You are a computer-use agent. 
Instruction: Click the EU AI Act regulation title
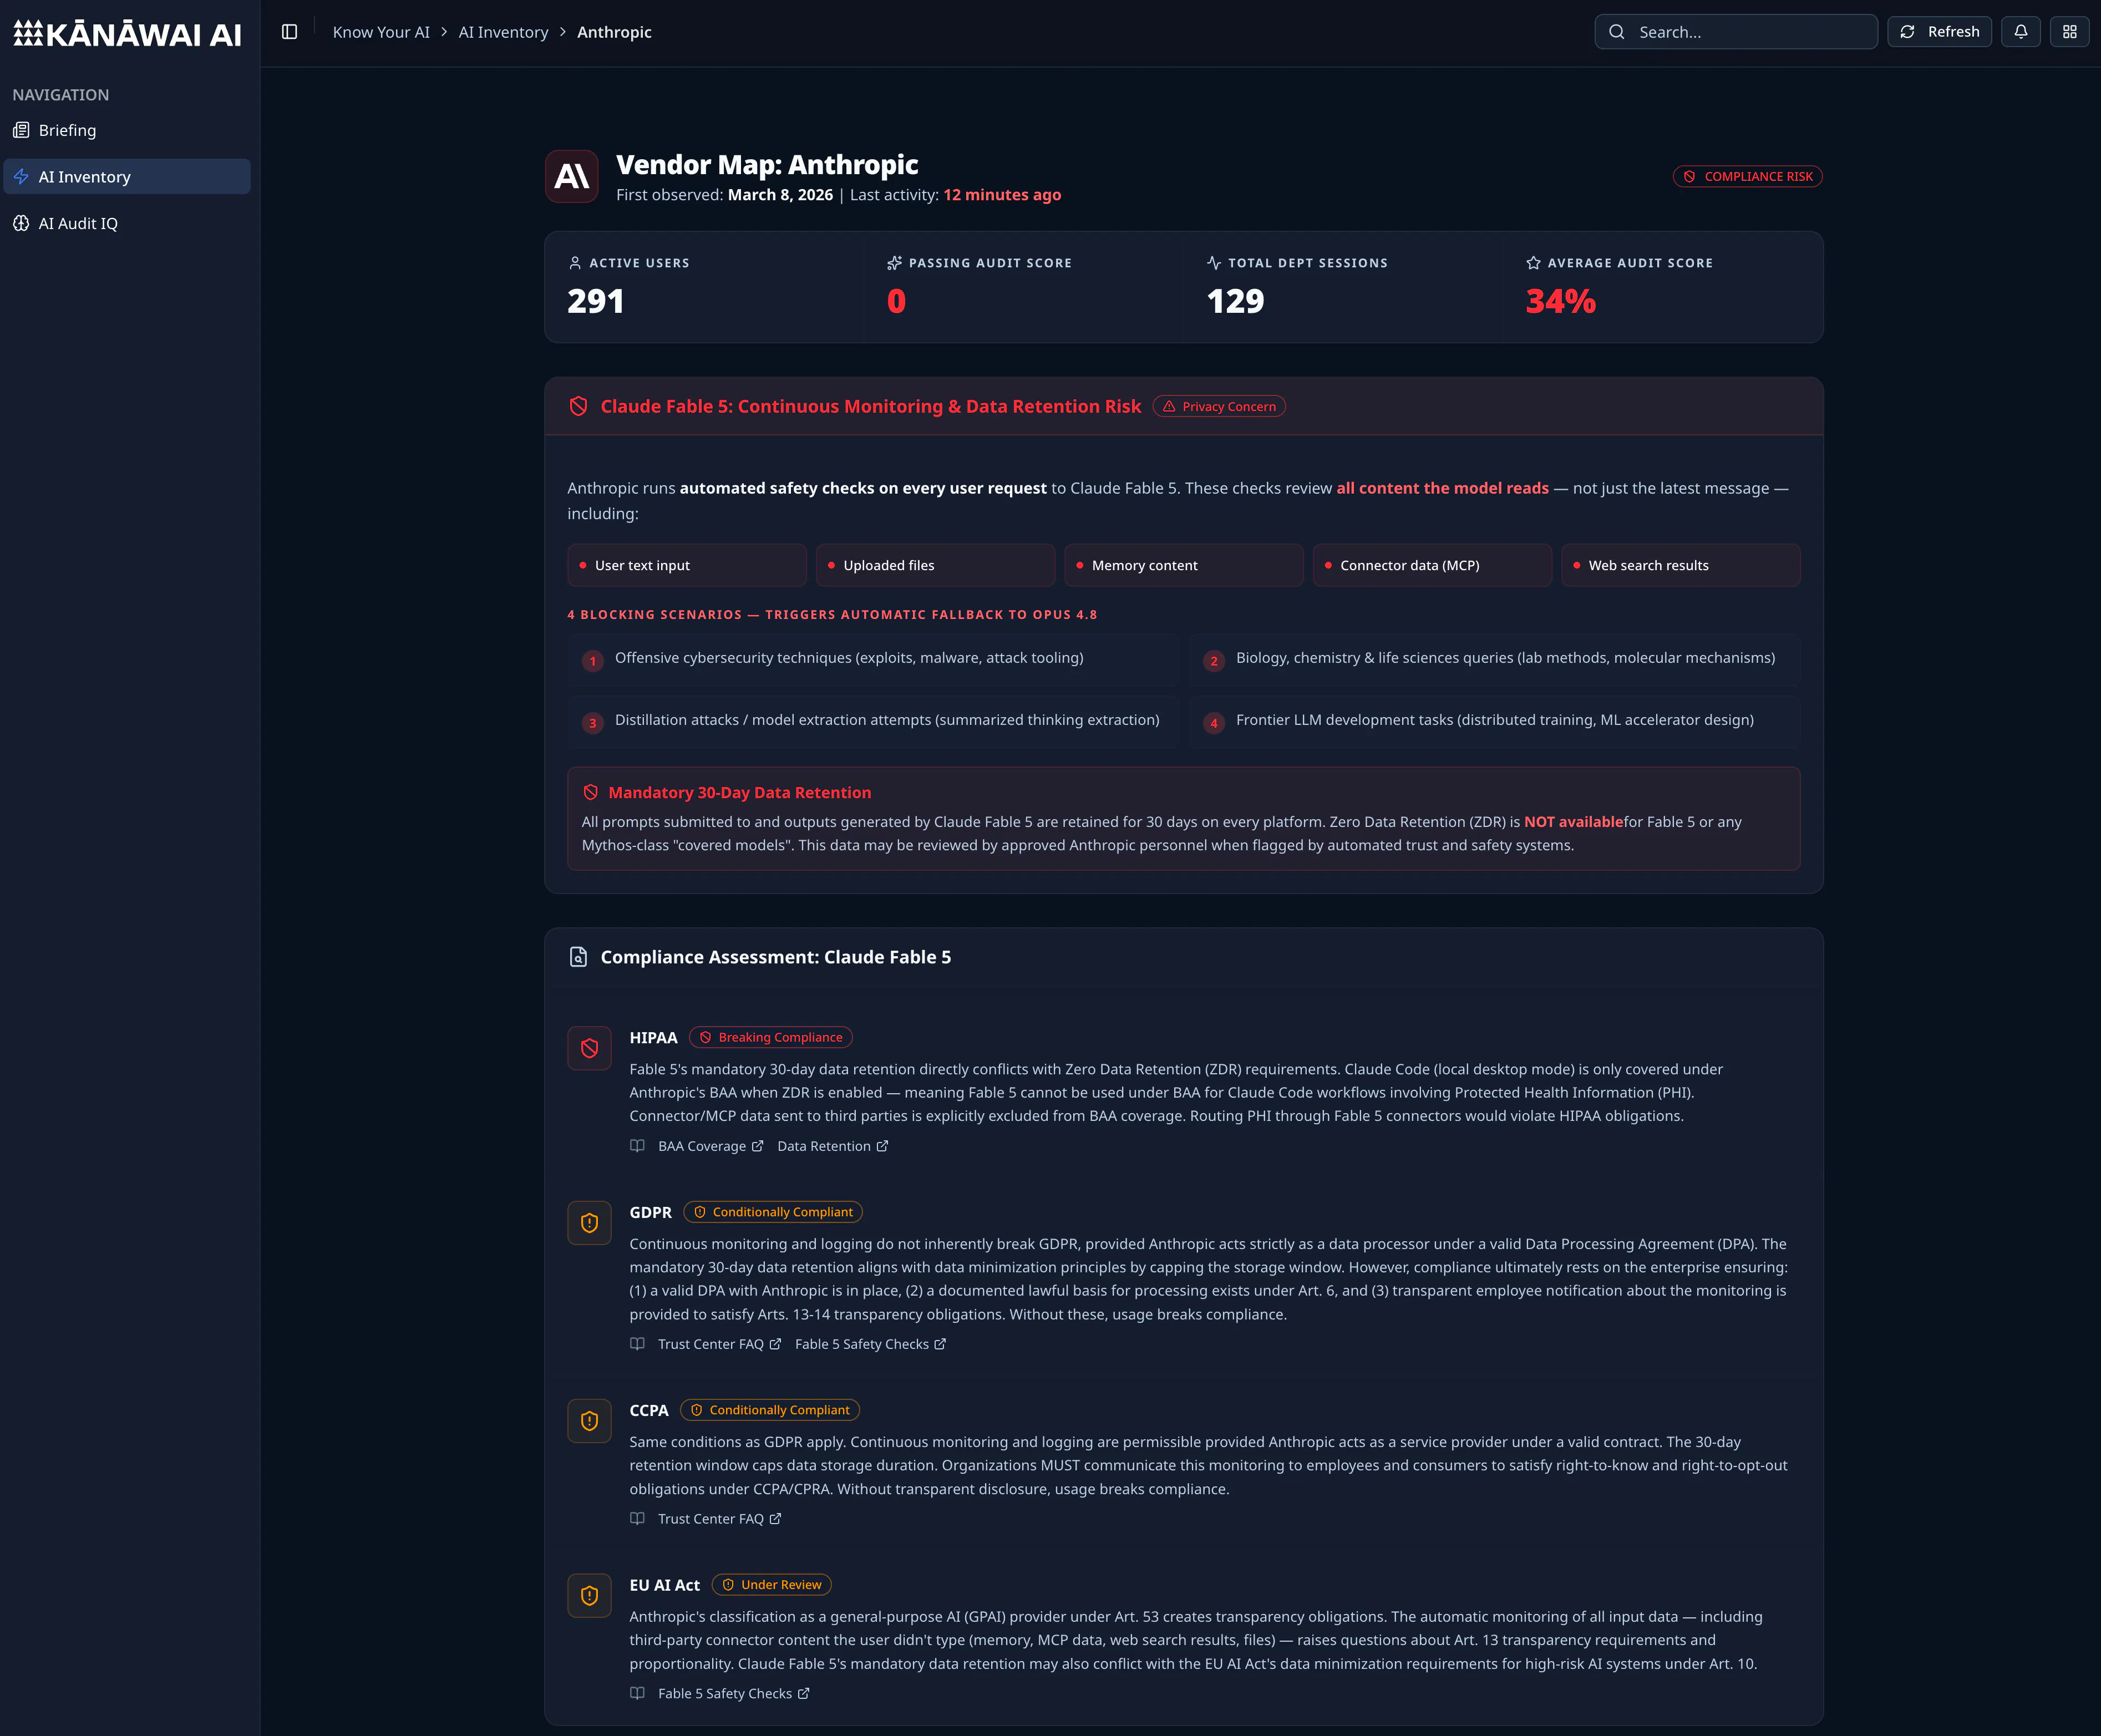(x=664, y=1586)
